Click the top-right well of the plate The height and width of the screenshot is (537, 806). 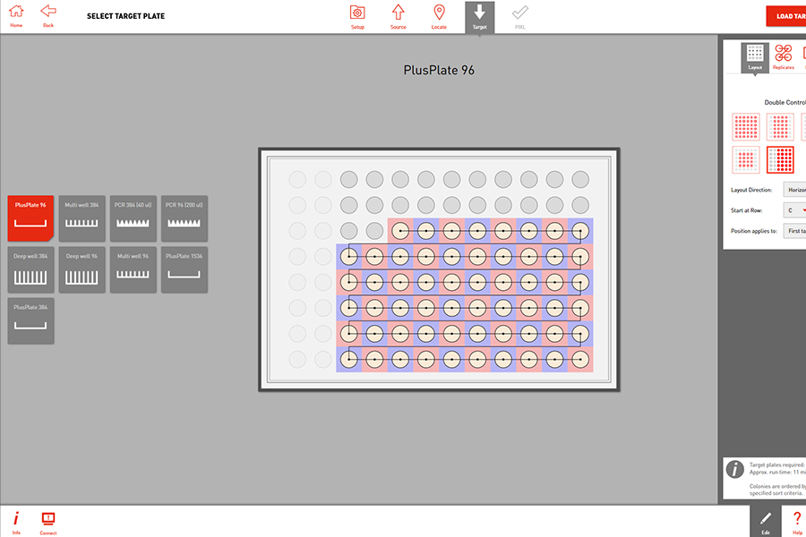(580, 179)
